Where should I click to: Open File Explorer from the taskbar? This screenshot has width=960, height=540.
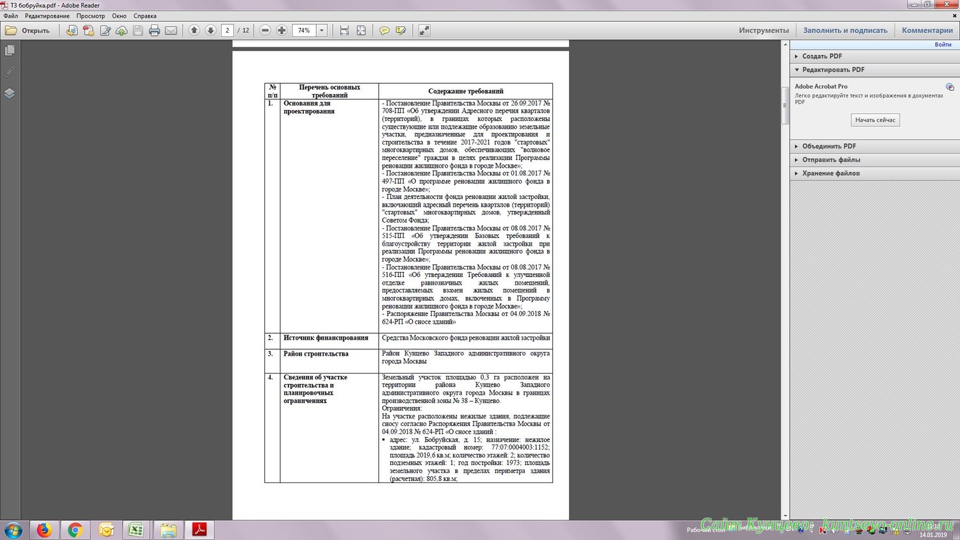(168, 530)
